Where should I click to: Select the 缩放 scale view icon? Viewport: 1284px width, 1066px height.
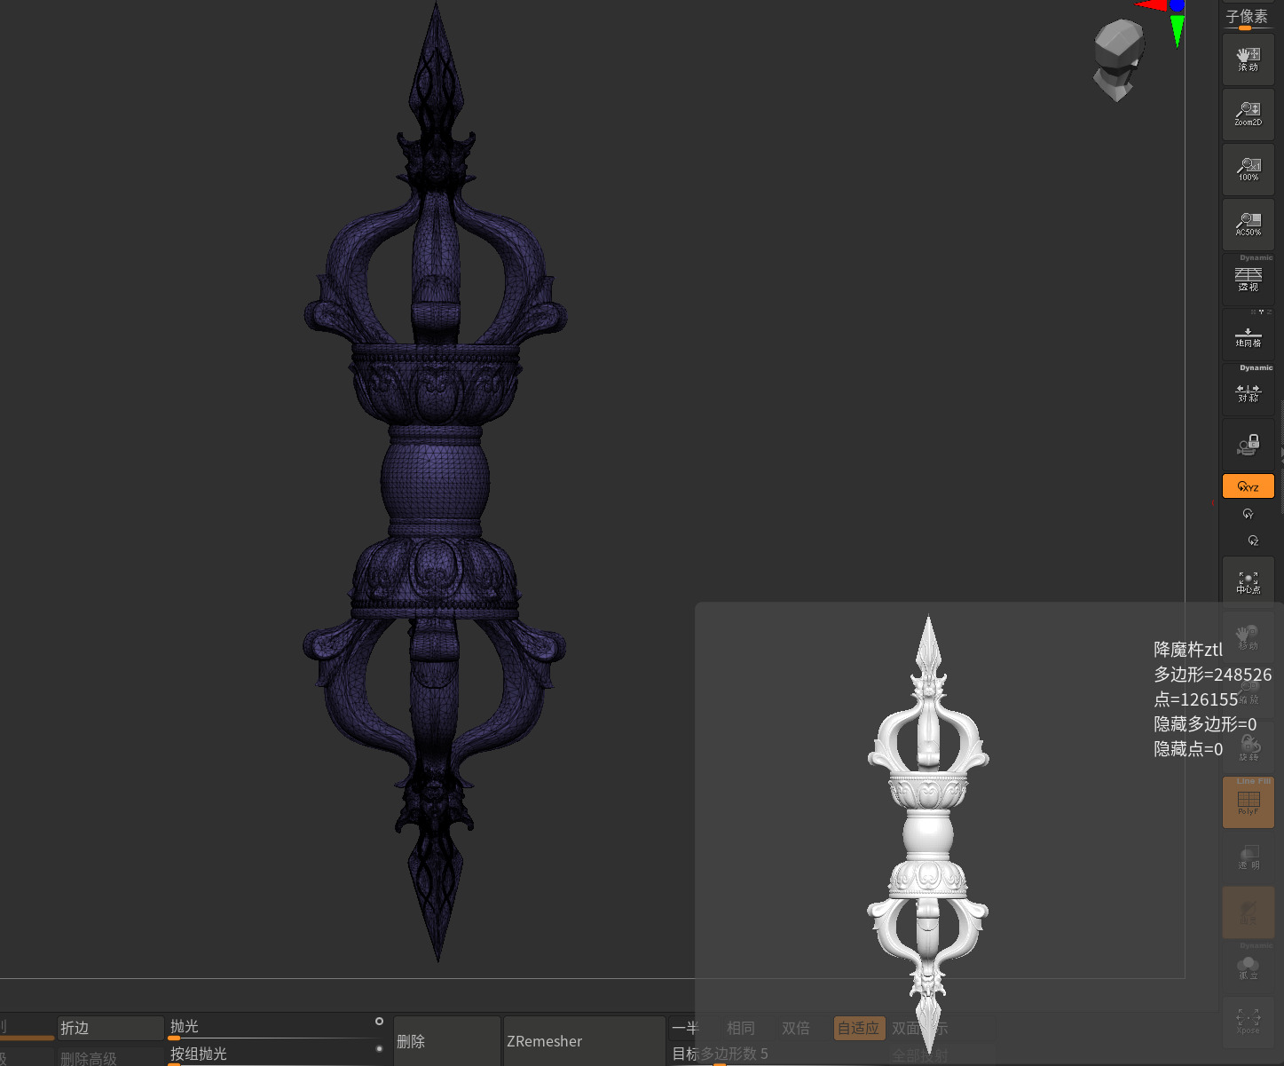tap(1248, 692)
